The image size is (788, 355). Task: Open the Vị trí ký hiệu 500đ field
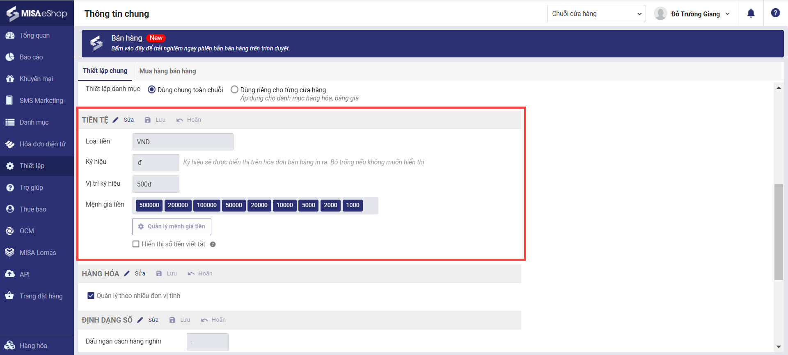[x=156, y=184]
